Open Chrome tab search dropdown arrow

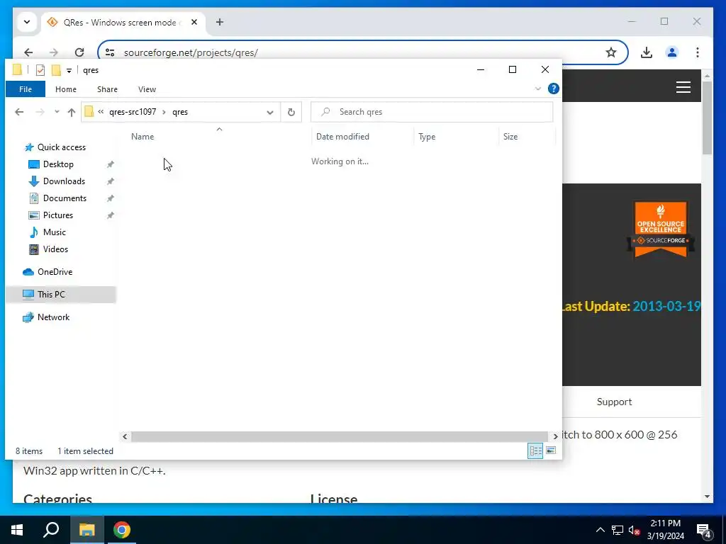27,22
